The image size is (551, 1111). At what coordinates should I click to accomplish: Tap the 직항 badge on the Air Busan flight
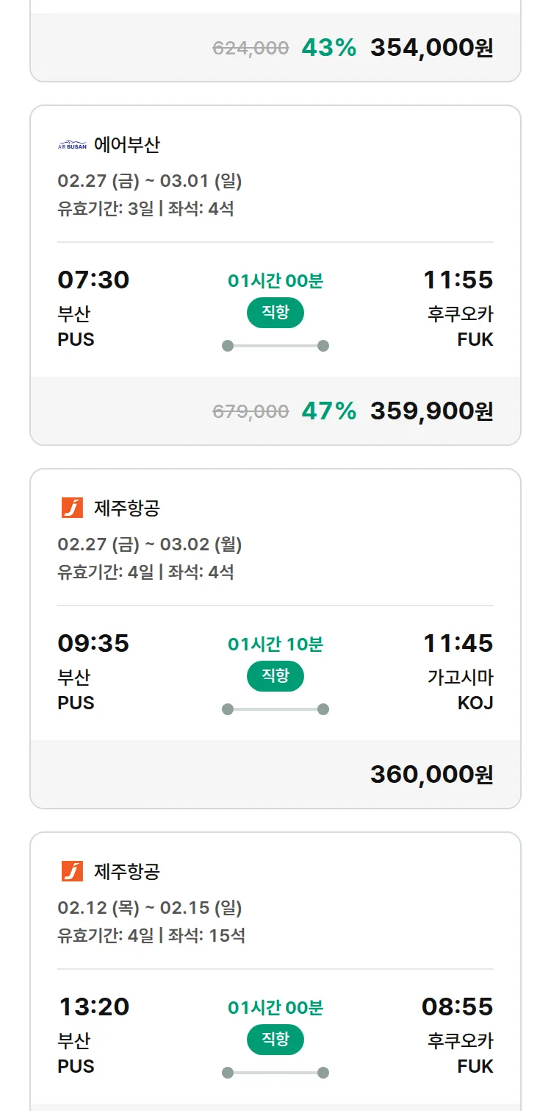275,313
